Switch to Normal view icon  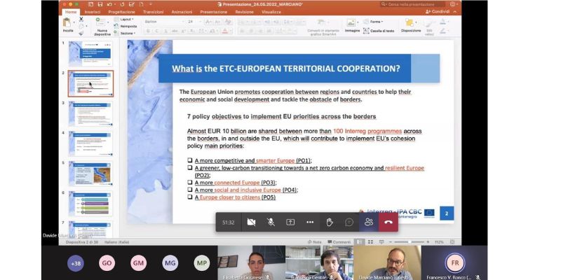[x=360, y=241]
